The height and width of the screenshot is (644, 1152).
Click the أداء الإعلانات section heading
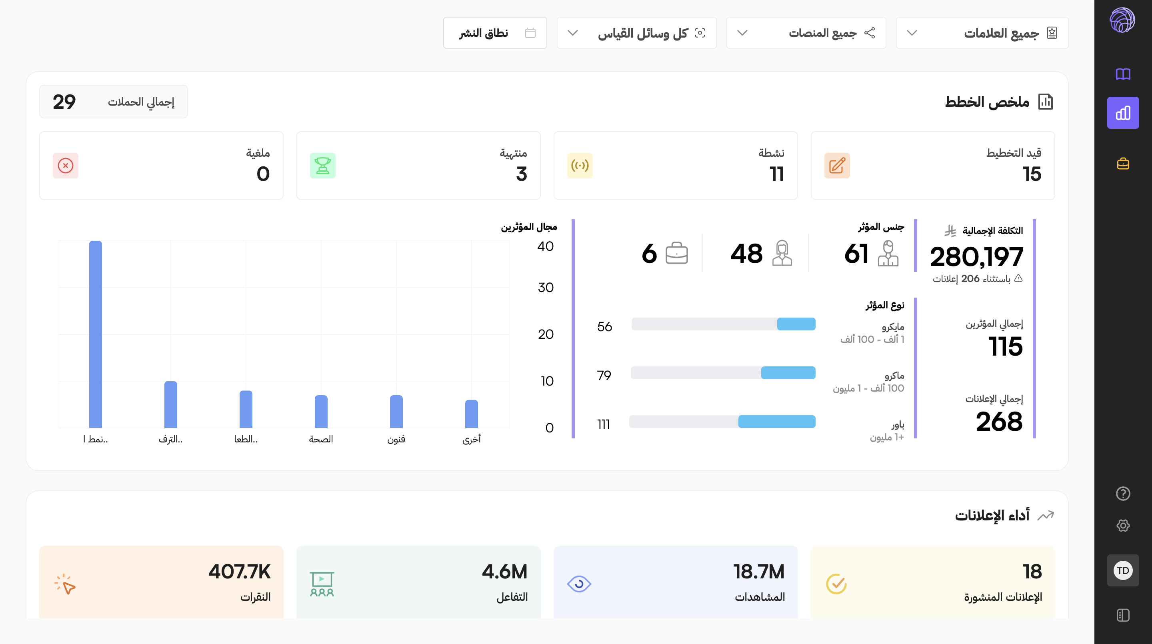(x=992, y=515)
